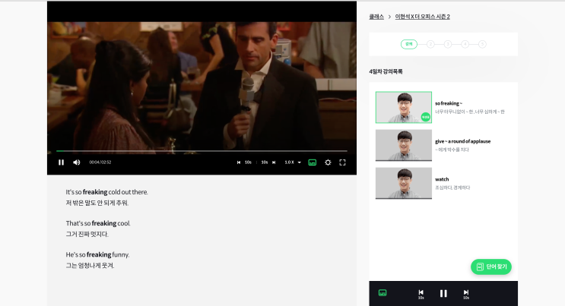Select the 'watch' lecture title
This screenshot has height=306, width=565.
point(442,179)
